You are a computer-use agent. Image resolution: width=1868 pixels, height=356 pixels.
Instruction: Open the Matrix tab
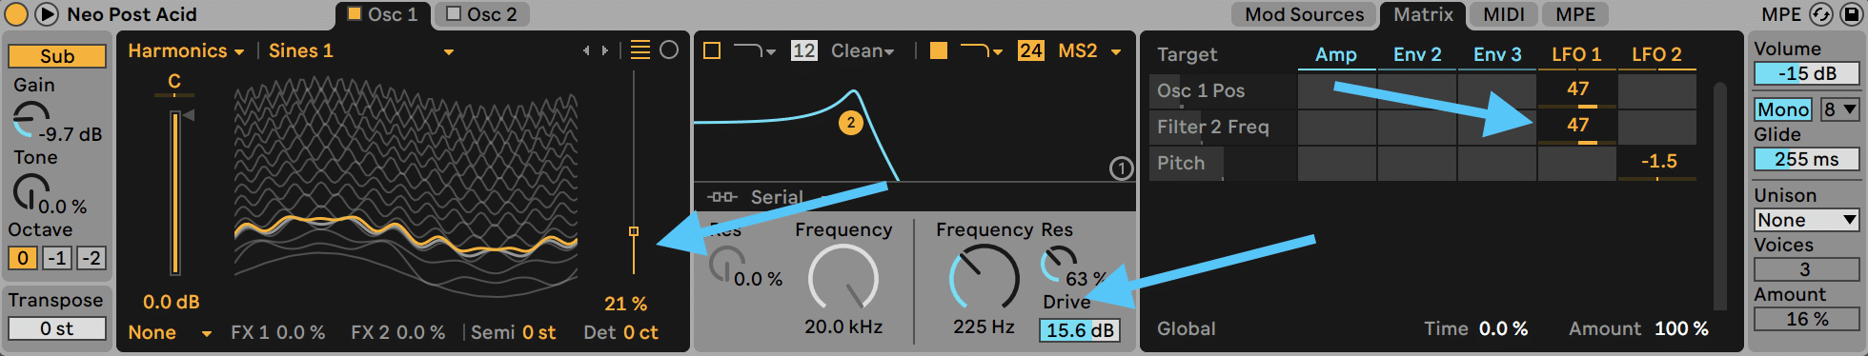tap(1423, 14)
